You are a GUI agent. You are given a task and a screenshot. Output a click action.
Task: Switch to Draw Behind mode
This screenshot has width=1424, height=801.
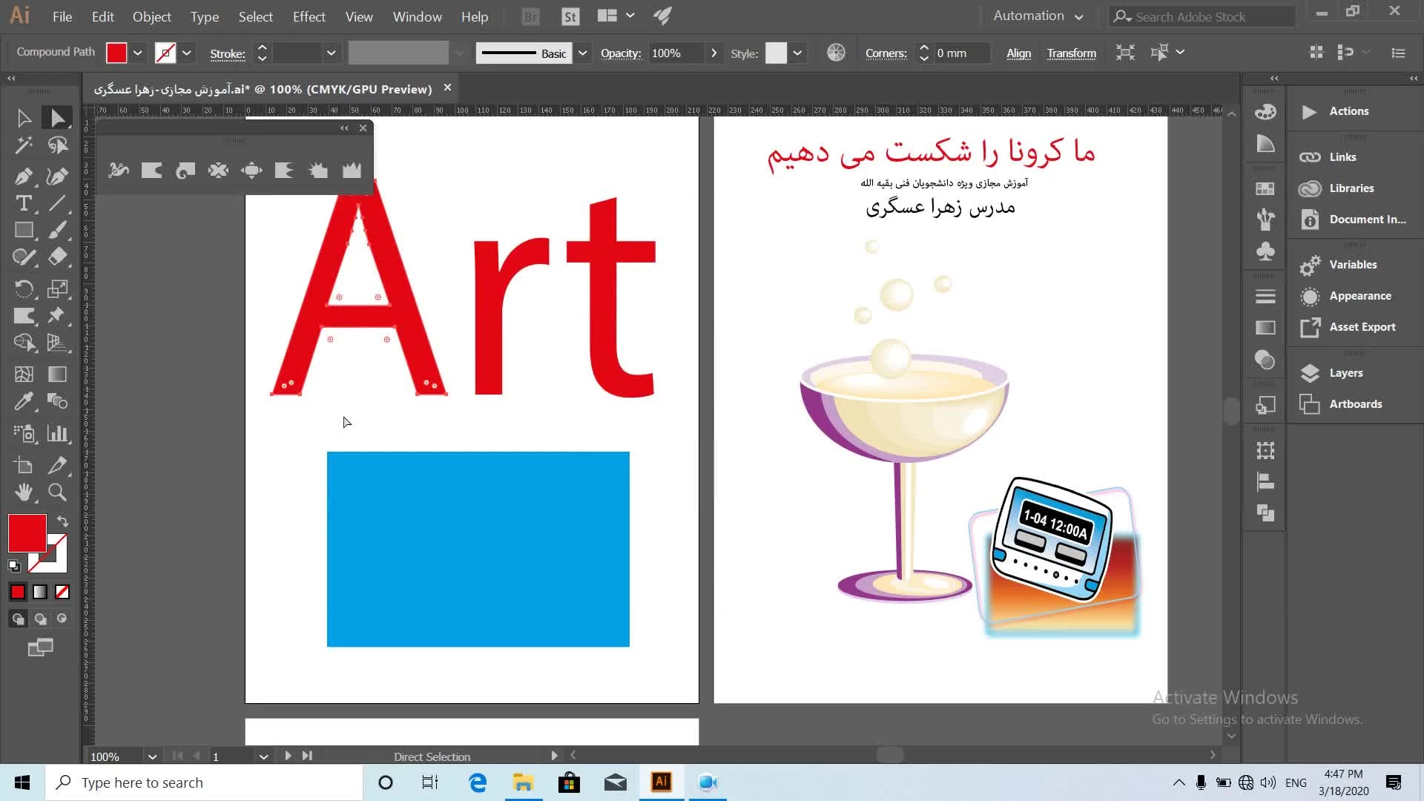pos(40,619)
